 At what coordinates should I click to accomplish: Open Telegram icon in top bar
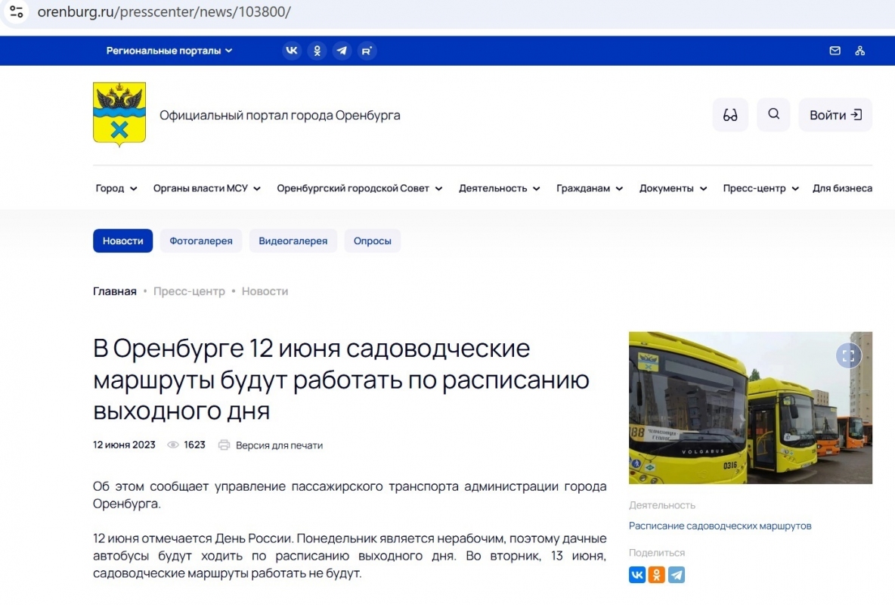(342, 51)
